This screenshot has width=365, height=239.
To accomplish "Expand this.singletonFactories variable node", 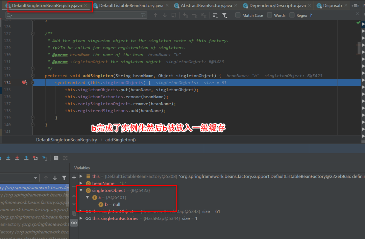I will (81, 218).
